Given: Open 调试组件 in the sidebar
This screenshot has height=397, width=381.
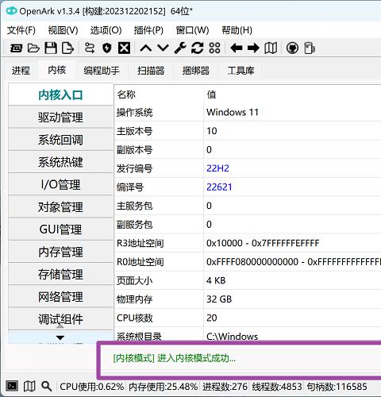Looking at the screenshot, I should tap(60, 319).
